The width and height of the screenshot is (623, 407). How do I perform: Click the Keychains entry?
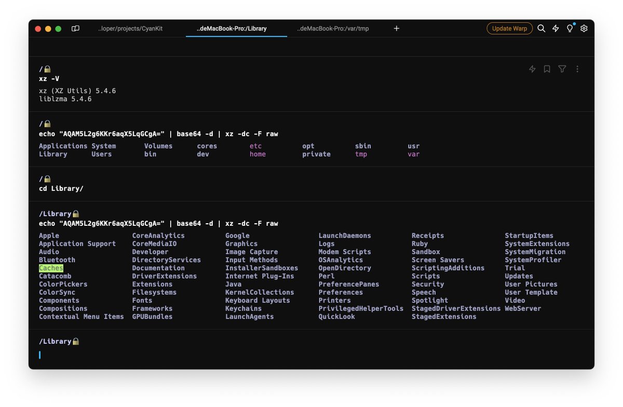(x=243, y=308)
